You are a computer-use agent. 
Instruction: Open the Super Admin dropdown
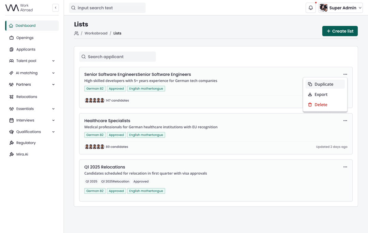tap(340, 8)
